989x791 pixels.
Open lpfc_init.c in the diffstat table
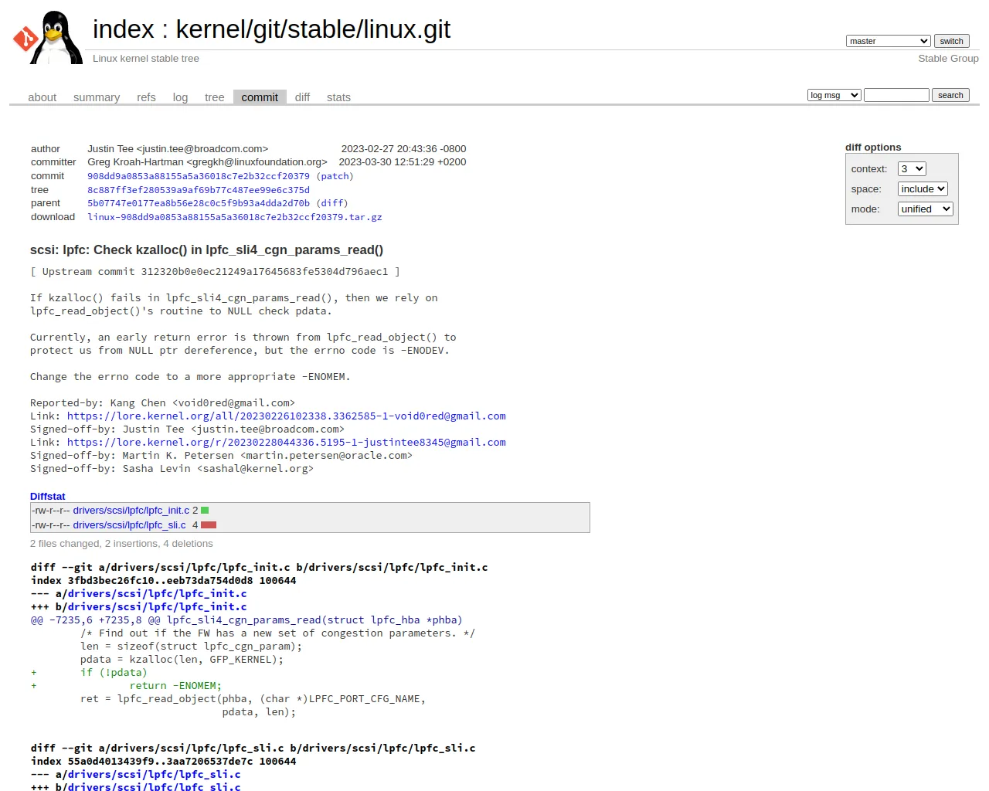pyautogui.click(x=131, y=511)
